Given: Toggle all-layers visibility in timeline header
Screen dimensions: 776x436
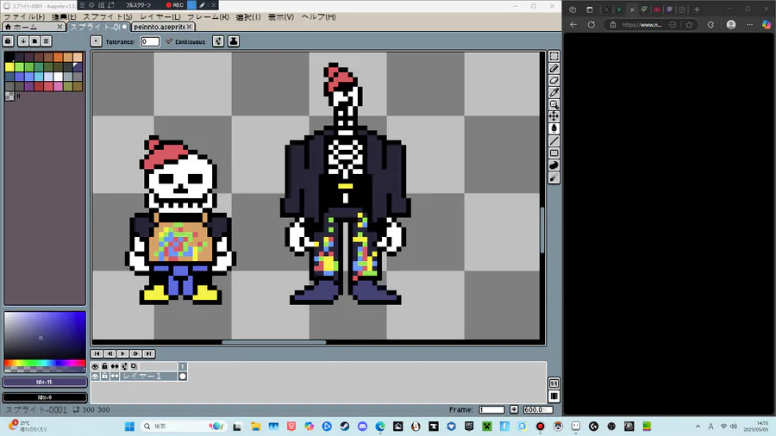Looking at the screenshot, I should tap(95, 366).
